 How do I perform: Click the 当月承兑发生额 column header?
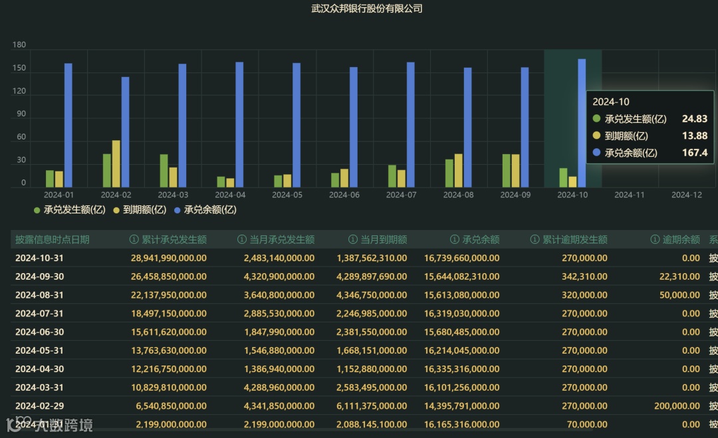click(282, 239)
